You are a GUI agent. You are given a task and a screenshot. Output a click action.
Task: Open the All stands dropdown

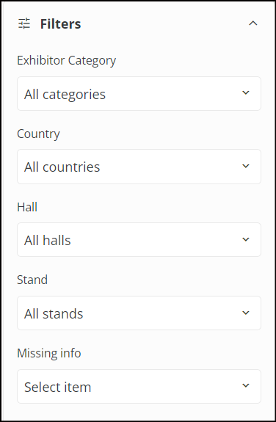click(139, 313)
